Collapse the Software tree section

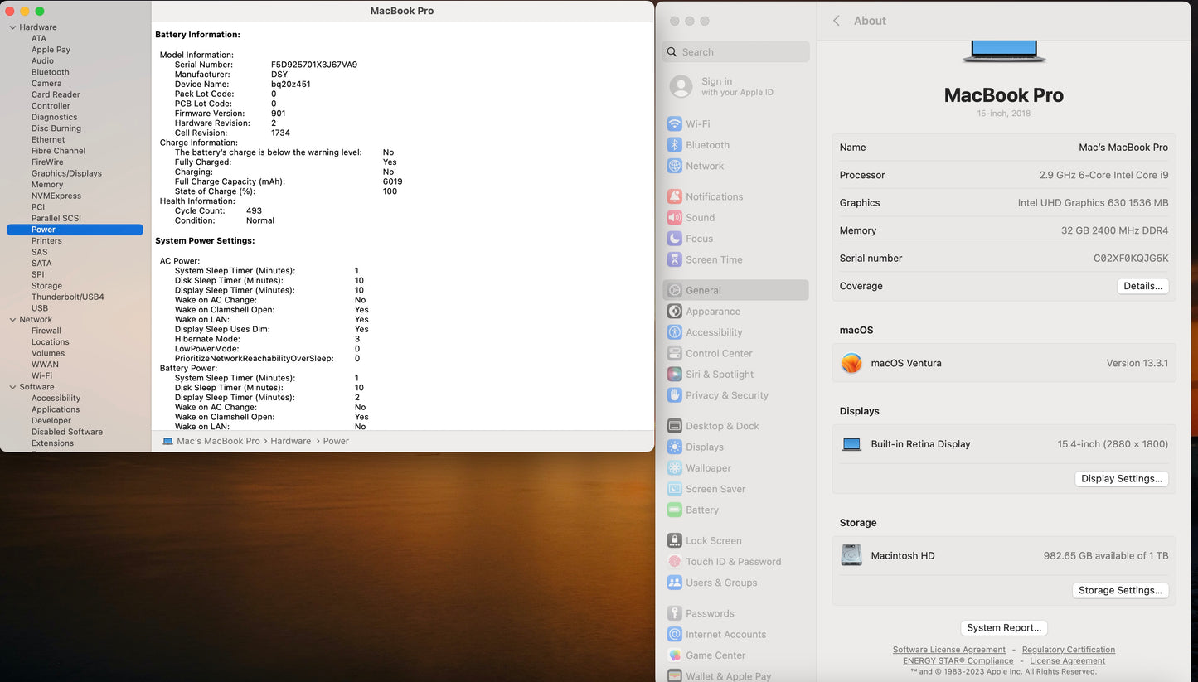click(x=12, y=387)
